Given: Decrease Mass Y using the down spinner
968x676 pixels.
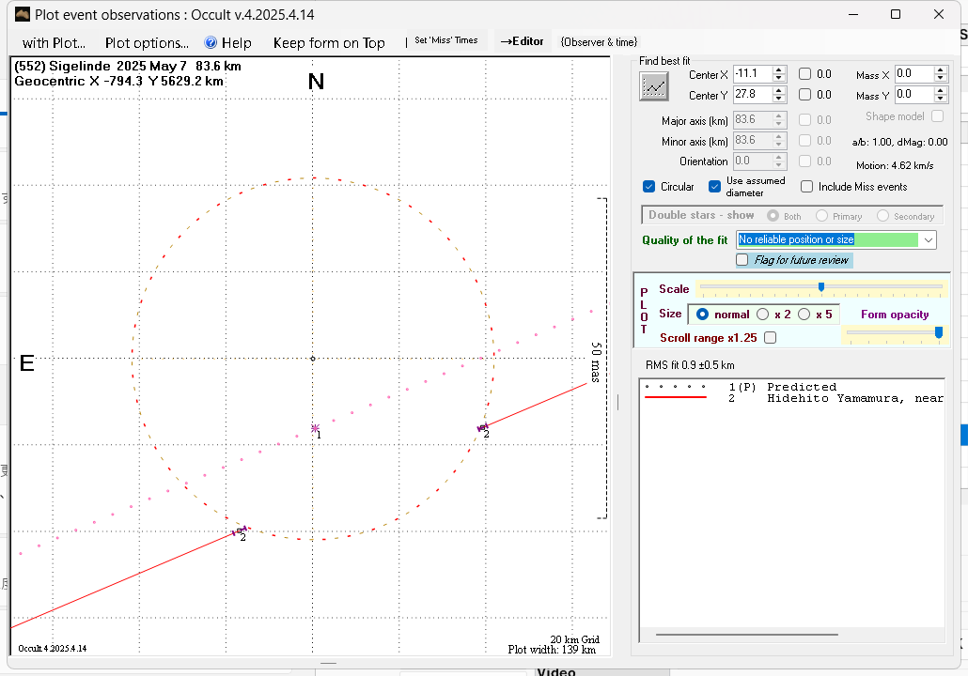Looking at the screenshot, I should (941, 99).
